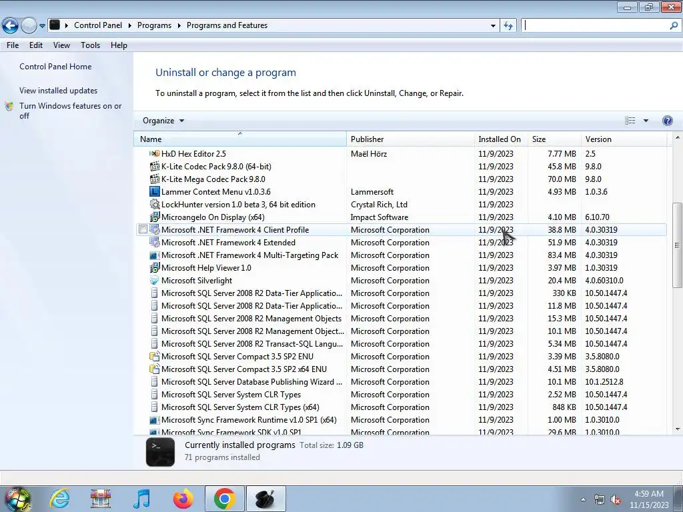Select Microsoft SQL Server System CLR Types row
Screen dimensions: 683x512
pyautogui.click(x=401, y=395)
